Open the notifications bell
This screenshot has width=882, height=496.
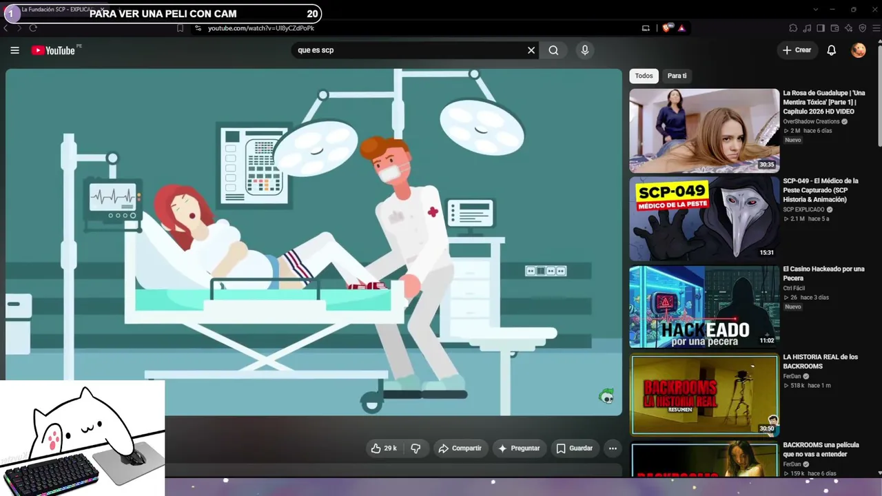832,50
